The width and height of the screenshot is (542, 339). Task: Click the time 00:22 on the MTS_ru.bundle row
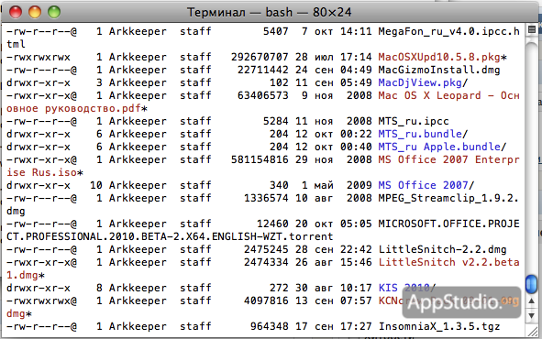click(356, 134)
